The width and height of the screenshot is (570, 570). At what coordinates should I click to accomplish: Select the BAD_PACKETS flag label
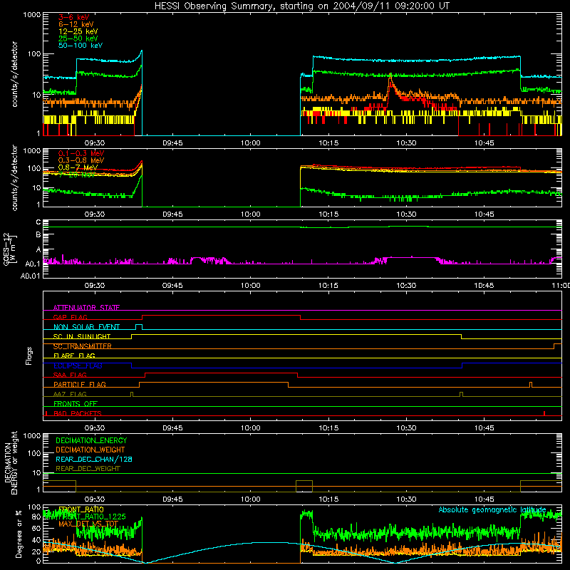[x=78, y=413]
